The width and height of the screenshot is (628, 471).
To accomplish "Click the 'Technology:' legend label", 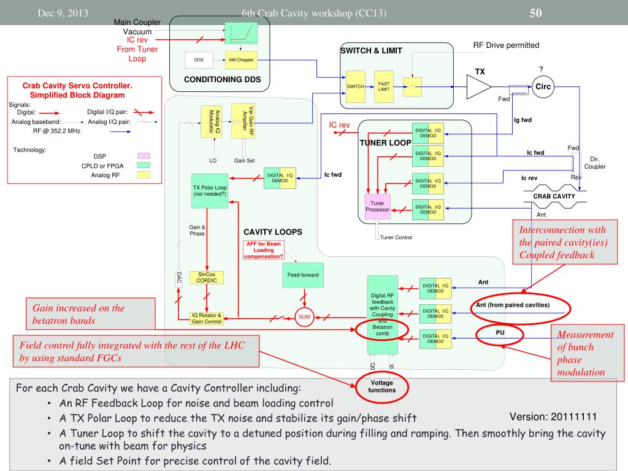I will click(x=29, y=150).
